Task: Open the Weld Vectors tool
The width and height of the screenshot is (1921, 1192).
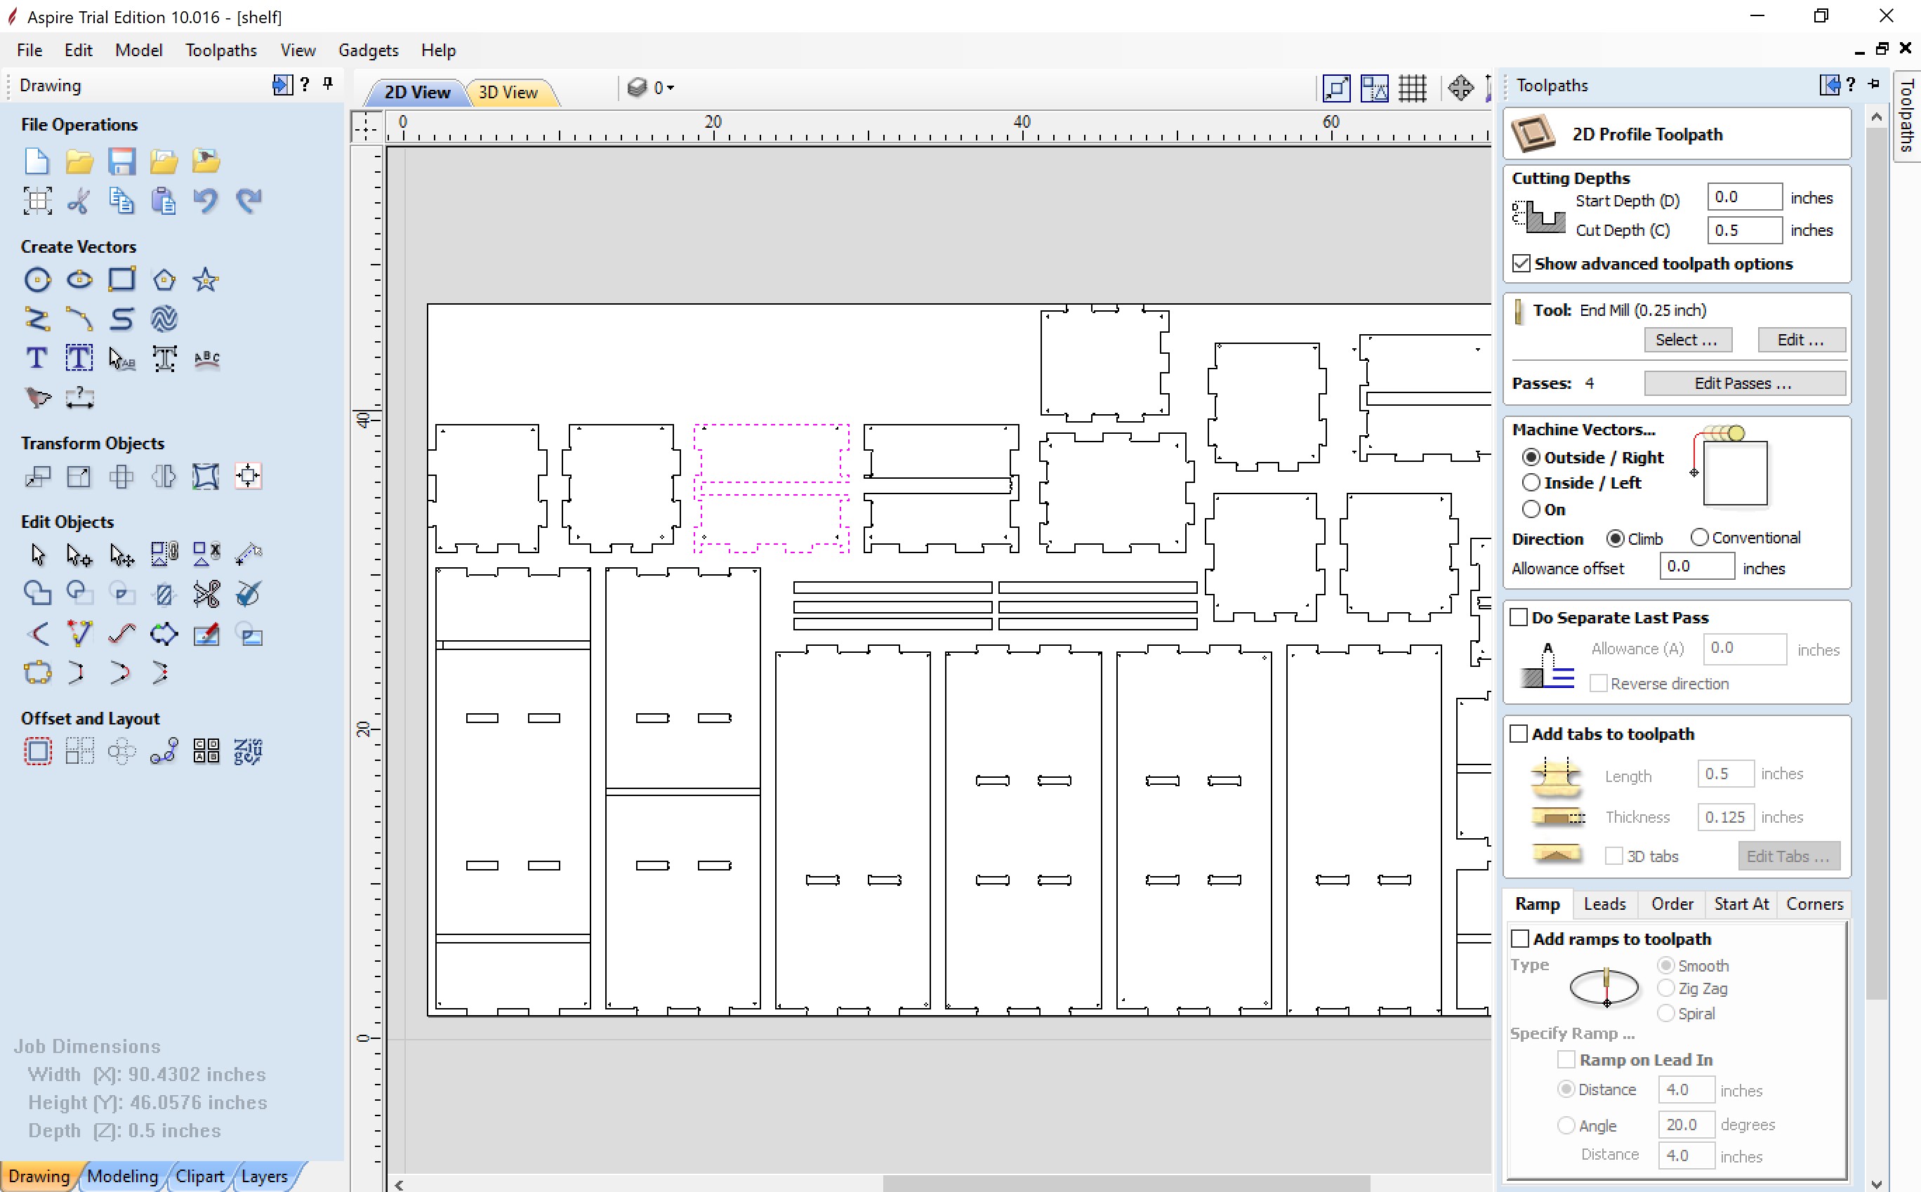Action: pos(37,594)
